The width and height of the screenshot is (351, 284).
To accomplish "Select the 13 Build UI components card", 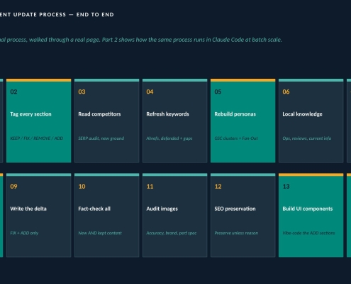I will (311, 215).
